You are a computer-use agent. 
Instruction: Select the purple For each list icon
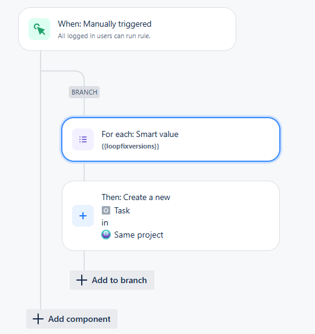tap(83, 139)
